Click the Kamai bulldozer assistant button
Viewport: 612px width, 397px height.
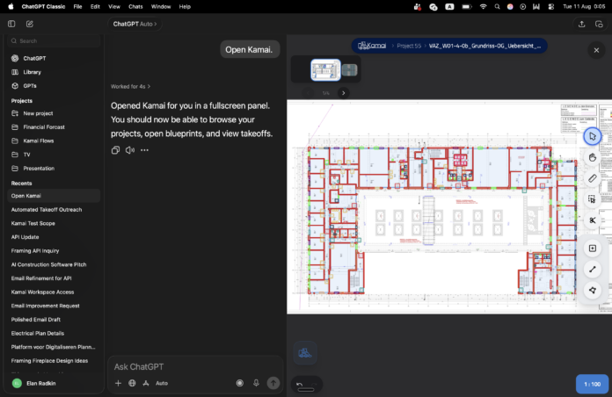[305, 353]
